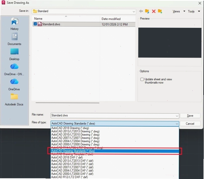Image resolution: width=204 pixels, height=179 pixels.
Task: Select AutoCAD 2007/LT2007 Drawing (*.dwg)
Action: [115, 138]
